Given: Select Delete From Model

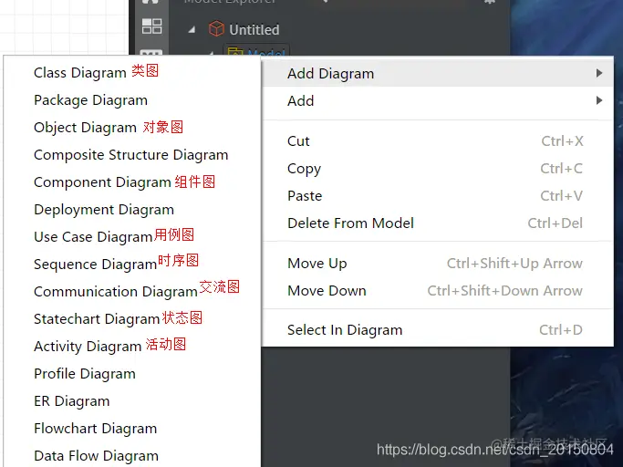Looking at the screenshot, I should (438, 223).
